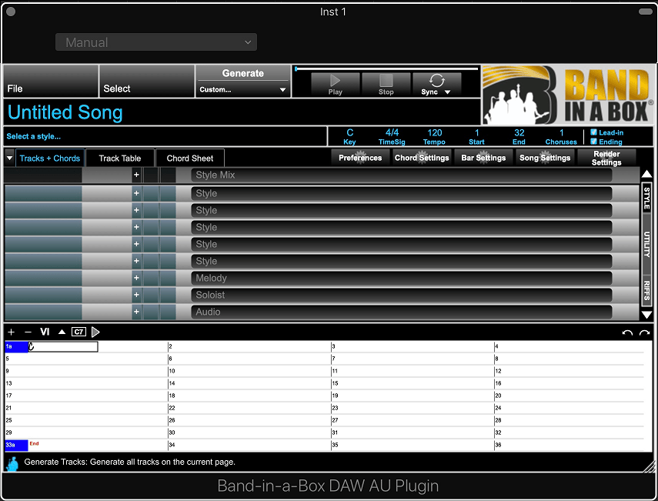
Task: Click plus icon on Style row just above Melody
Action: [x=136, y=261]
